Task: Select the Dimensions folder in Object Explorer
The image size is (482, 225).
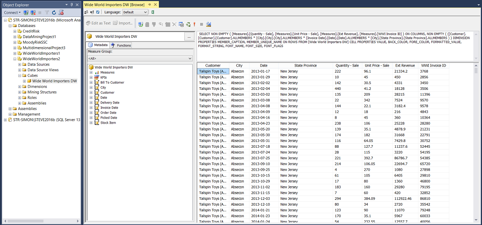Action: [37, 87]
